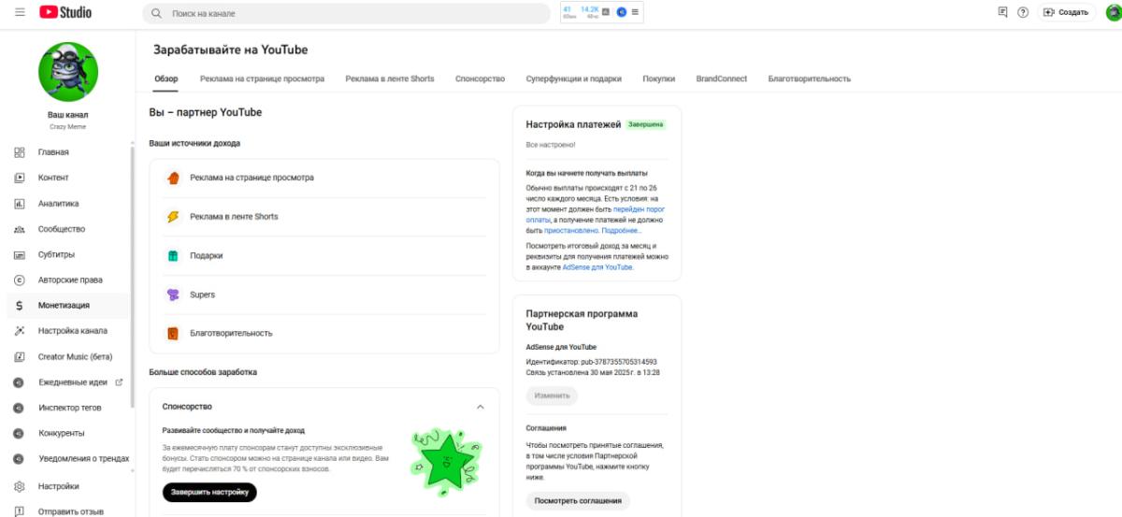Click Реклама на странице просмотра income source

324,178
